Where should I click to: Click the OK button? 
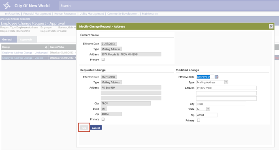point(84,128)
